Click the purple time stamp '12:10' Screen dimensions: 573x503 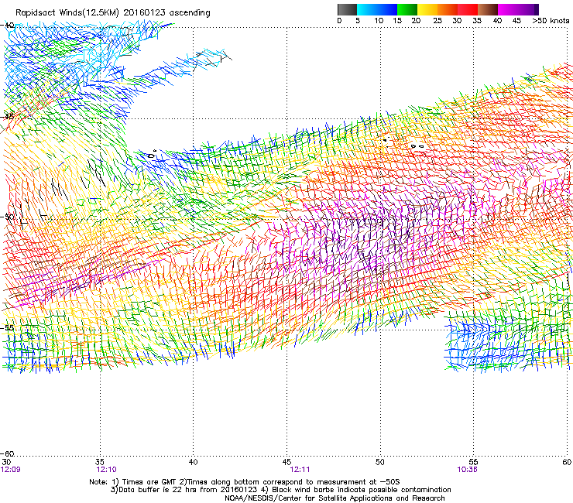[106, 470]
